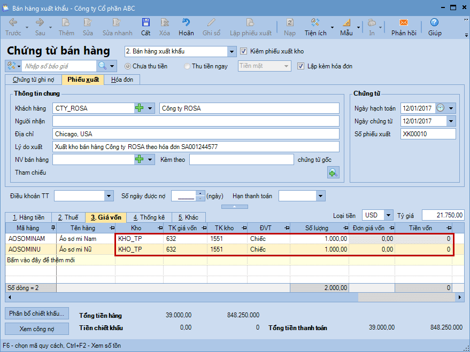This screenshot has width=470, height=352.
Task: Open the Mẫu template icon
Action: (x=346, y=22)
